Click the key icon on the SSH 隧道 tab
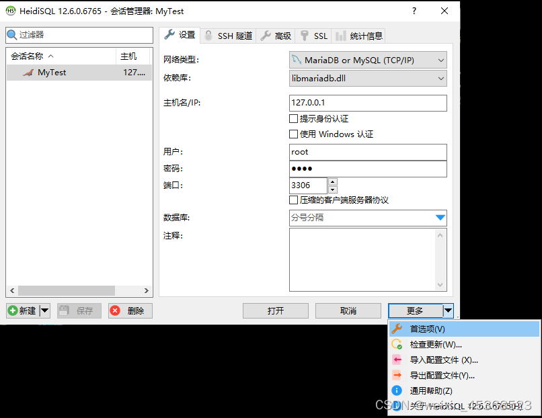The height and width of the screenshot is (418, 542). coord(208,36)
